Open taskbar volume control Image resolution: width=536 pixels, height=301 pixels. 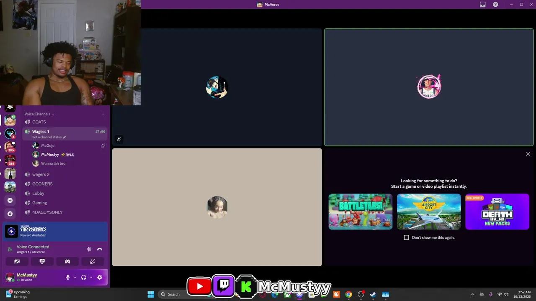[506, 294]
